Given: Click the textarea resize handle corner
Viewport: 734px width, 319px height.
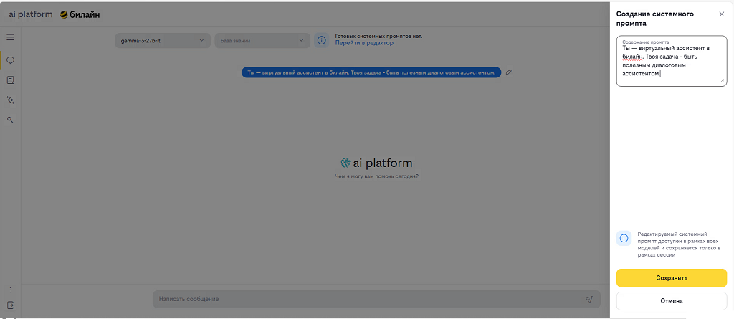Looking at the screenshot, I should (x=723, y=80).
